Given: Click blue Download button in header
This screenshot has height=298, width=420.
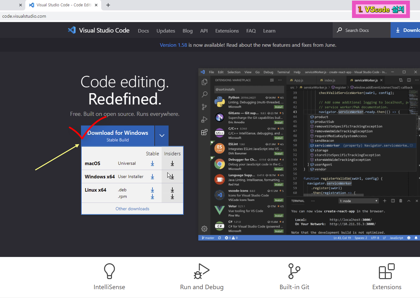Looking at the screenshot, I should pyautogui.click(x=405, y=30).
